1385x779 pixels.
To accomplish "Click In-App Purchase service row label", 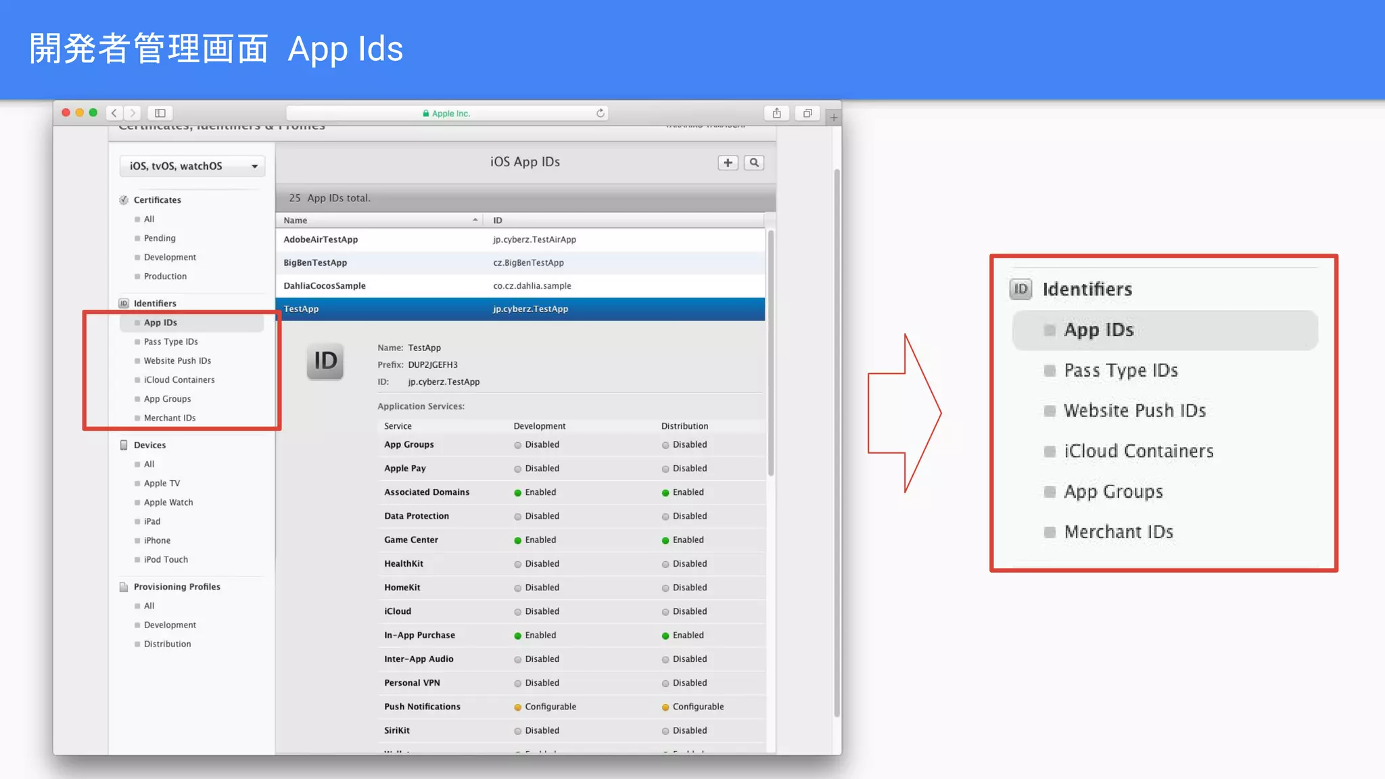I will coord(419,635).
